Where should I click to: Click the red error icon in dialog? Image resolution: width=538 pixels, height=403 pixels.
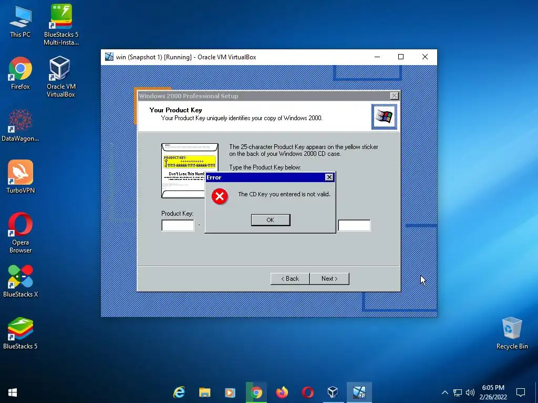click(x=220, y=196)
